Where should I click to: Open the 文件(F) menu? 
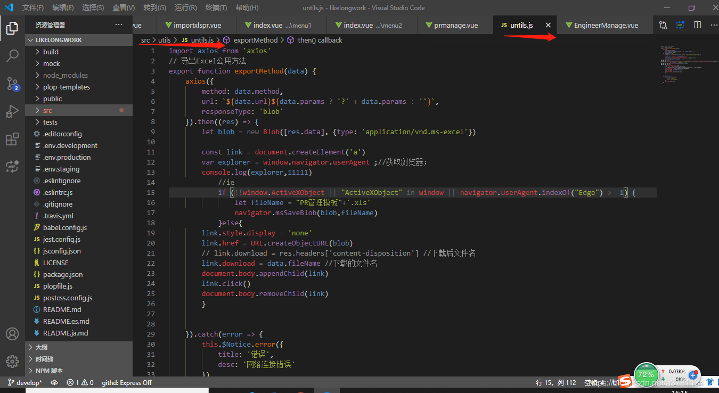[33, 7]
